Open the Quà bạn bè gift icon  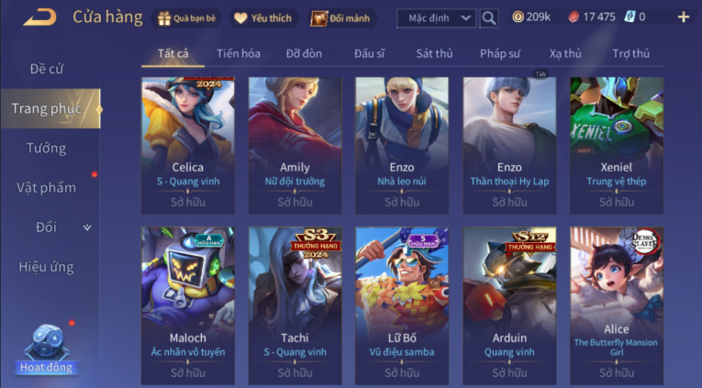[x=165, y=18]
